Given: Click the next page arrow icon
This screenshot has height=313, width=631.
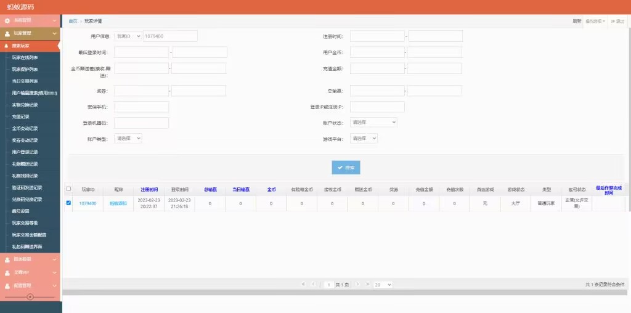Looking at the screenshot, I should point(357,284).
